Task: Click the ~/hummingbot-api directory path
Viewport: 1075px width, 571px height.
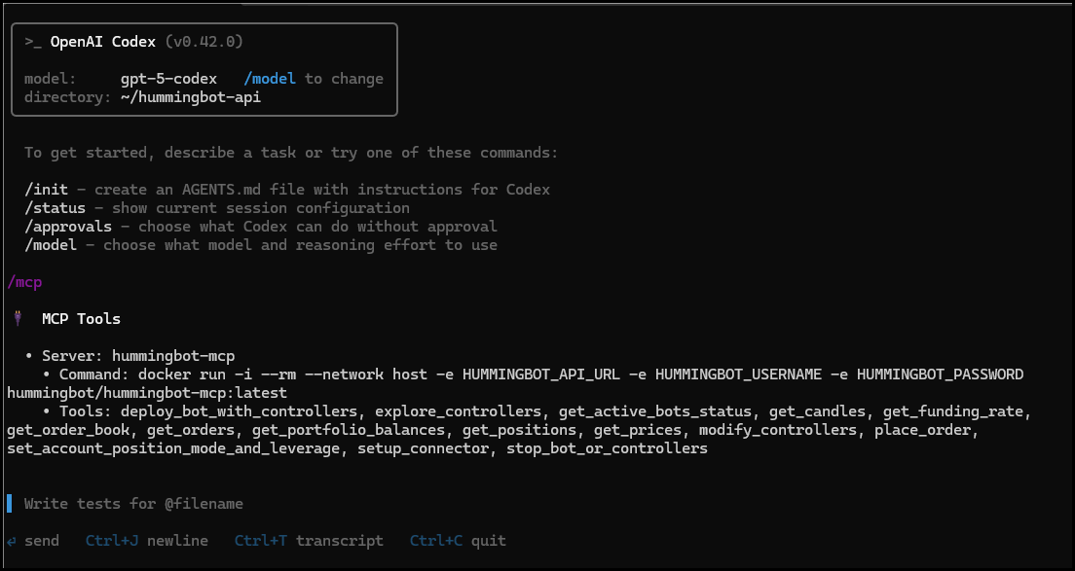Action: (x=190, y=96)
